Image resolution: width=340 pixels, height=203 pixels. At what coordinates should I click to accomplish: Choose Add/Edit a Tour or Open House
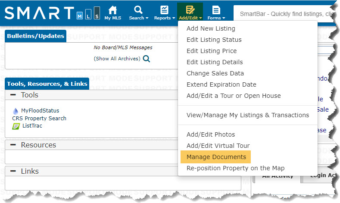pos(234,96)
